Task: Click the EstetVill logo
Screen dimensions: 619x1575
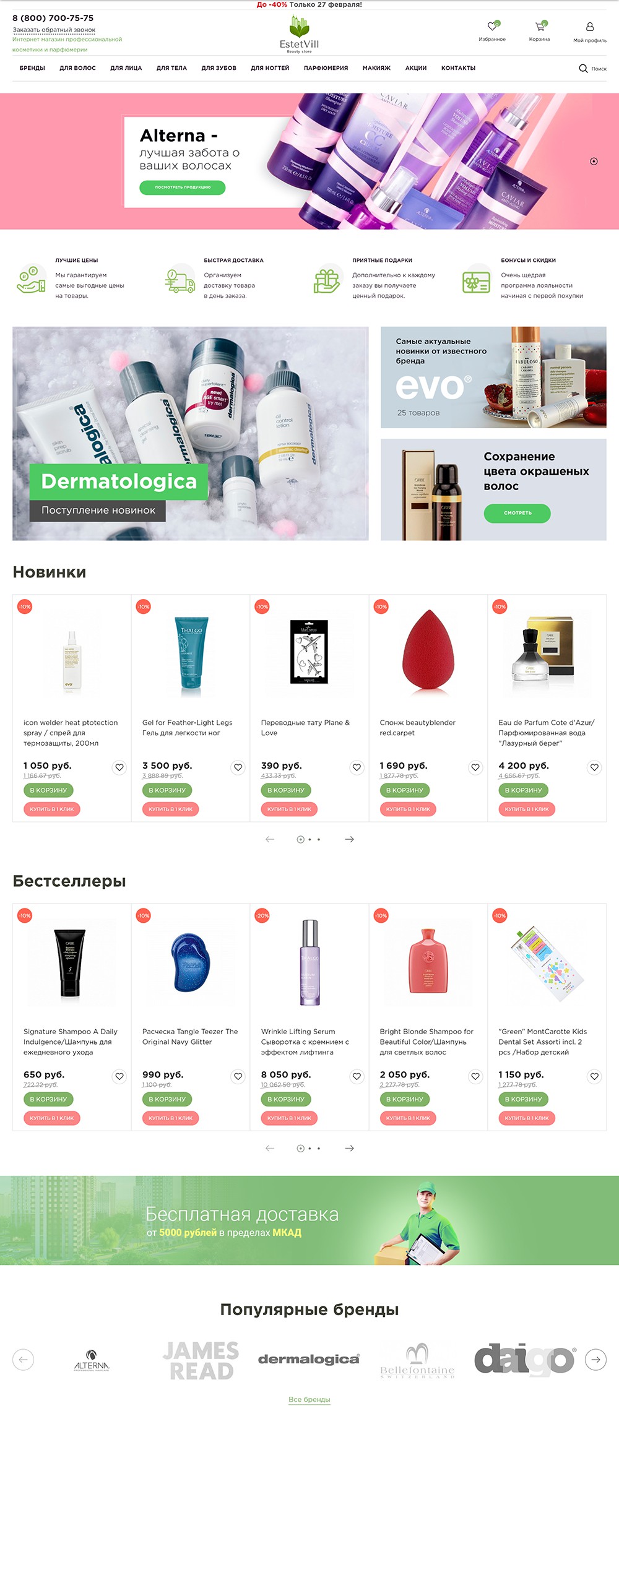Action: pos(299,35)
